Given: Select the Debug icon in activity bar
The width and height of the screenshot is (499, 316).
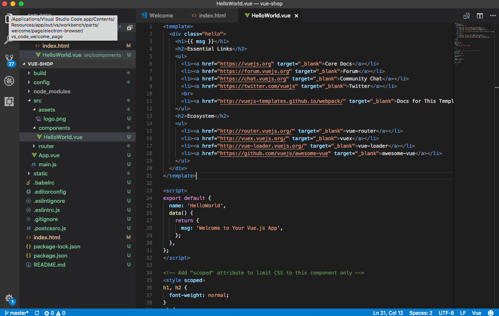Looking at the screenshot, I should [9, 81].
